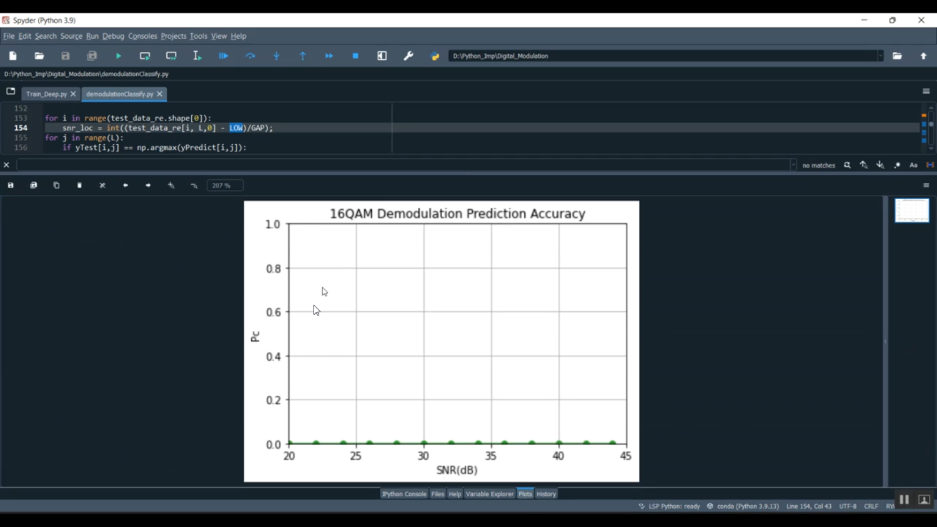
Task: Switch to the Variable Explorer pane
Action: point(489,494)
